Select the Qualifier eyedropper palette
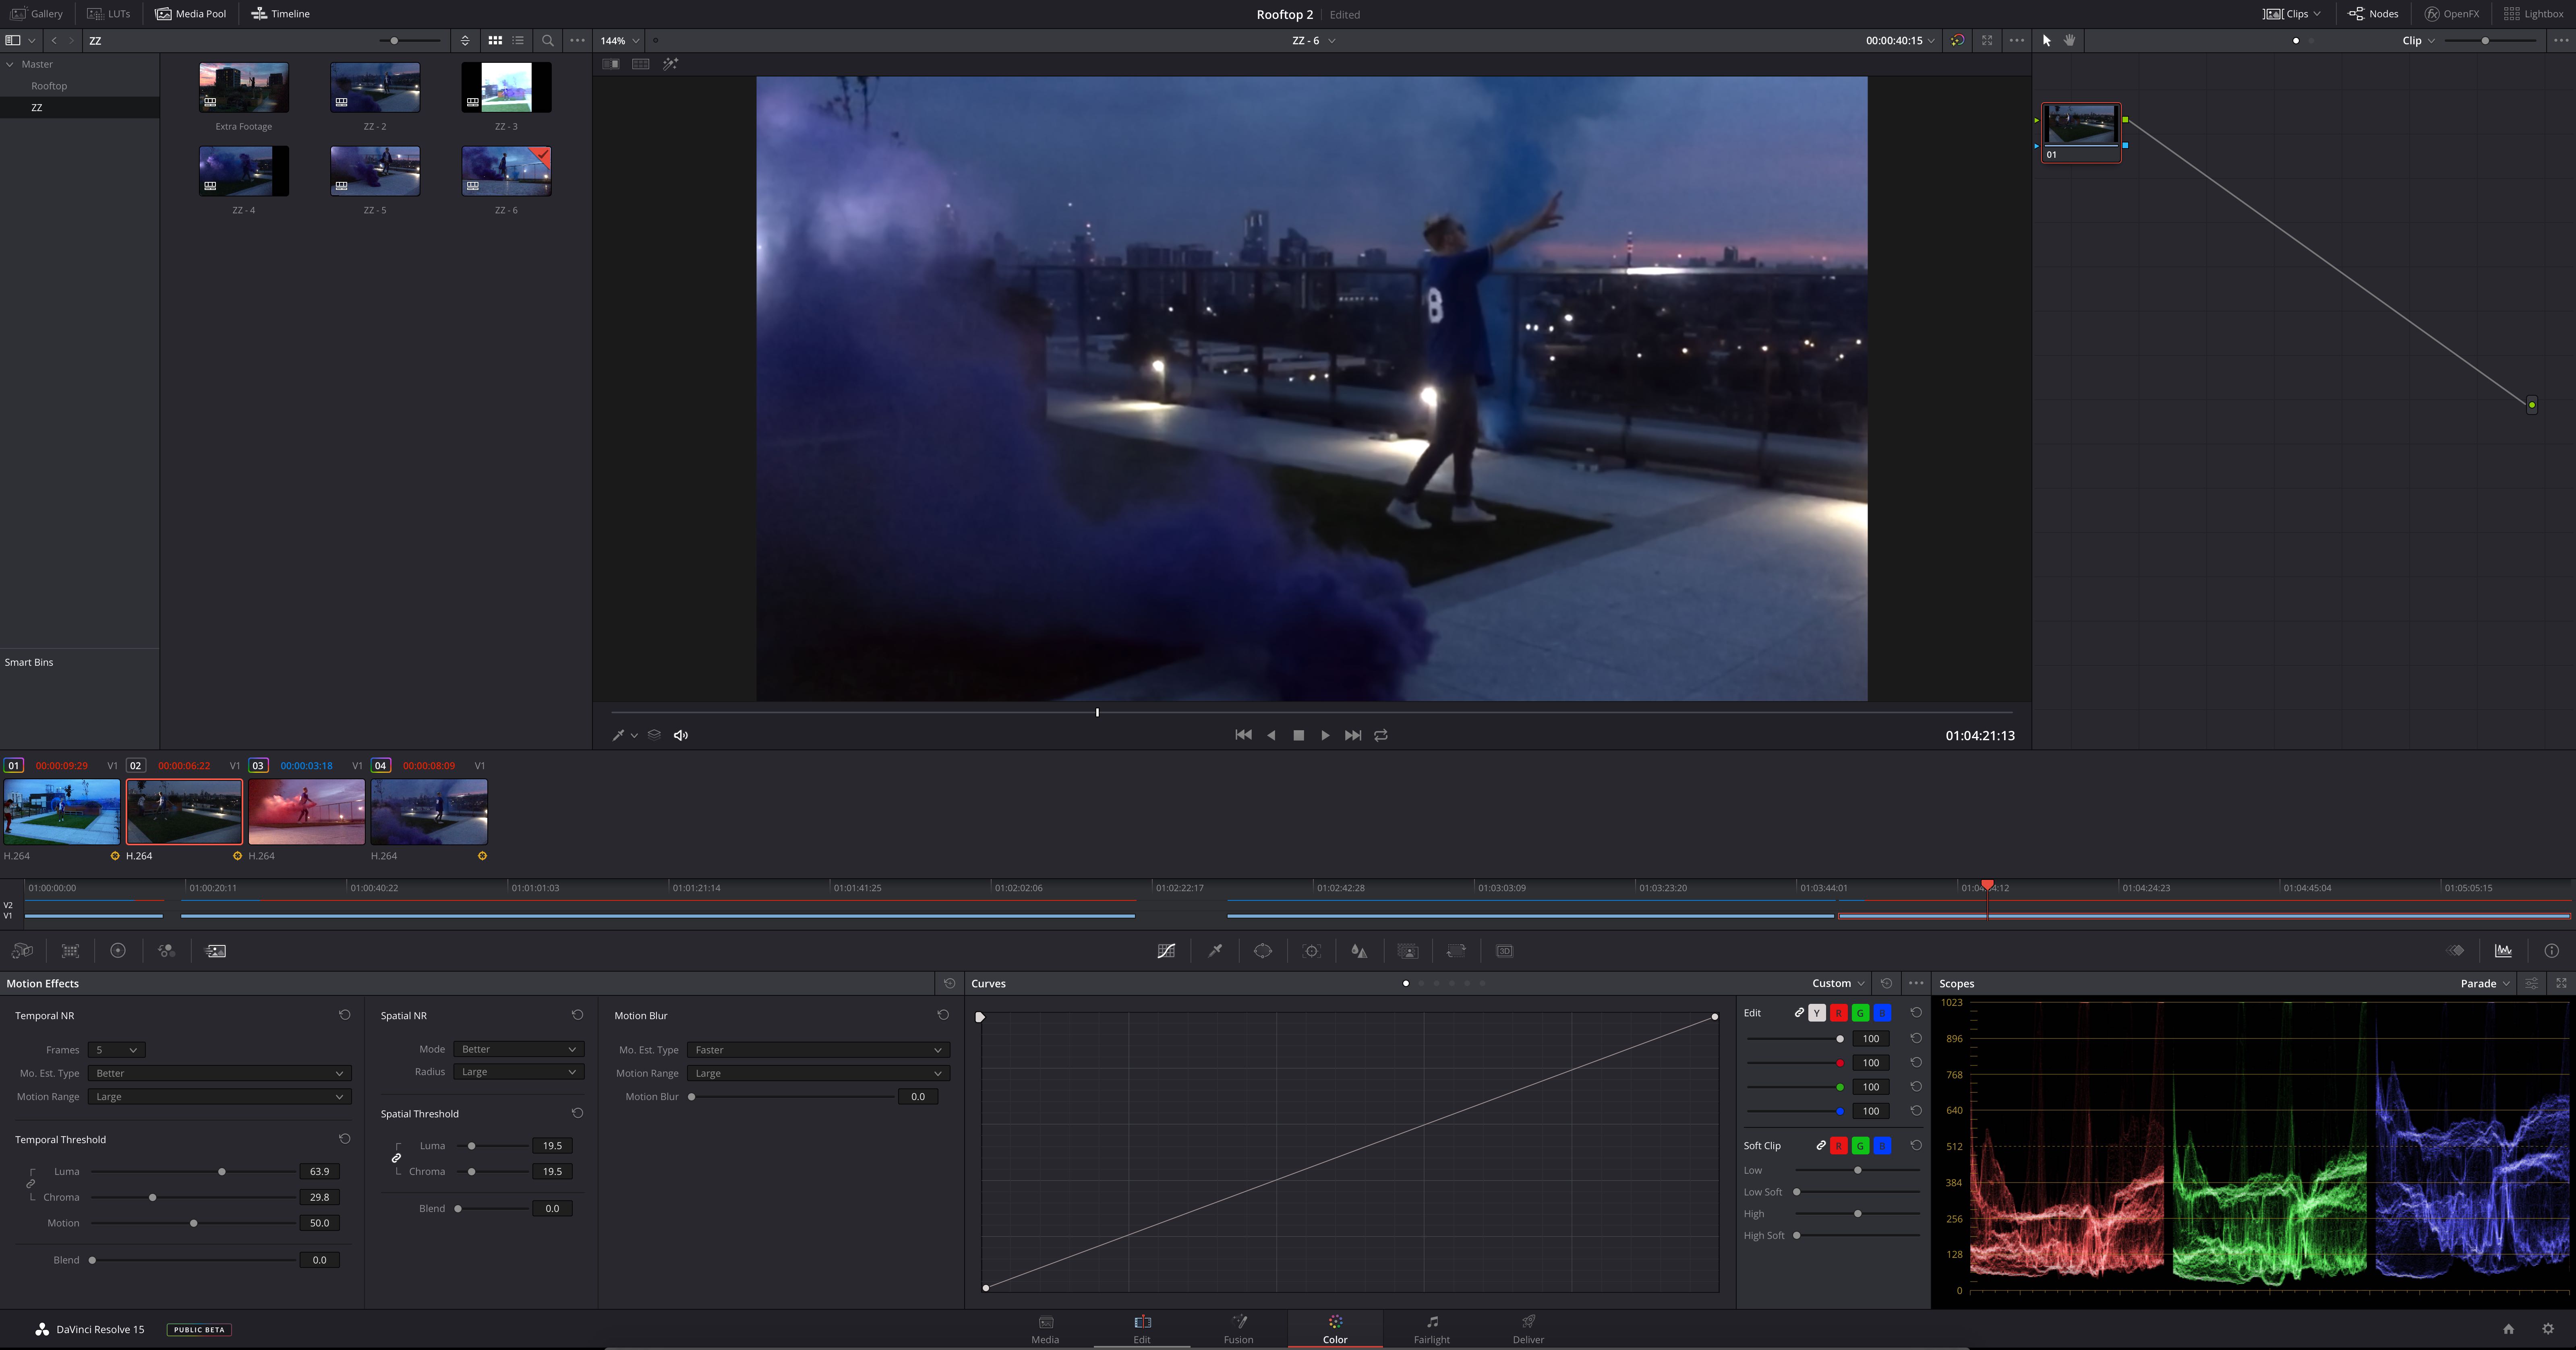 1215,950
